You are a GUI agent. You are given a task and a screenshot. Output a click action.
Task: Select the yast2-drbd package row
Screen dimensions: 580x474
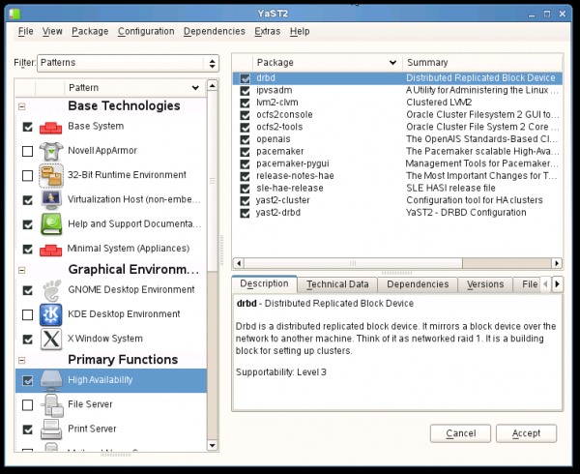(397, 213)
